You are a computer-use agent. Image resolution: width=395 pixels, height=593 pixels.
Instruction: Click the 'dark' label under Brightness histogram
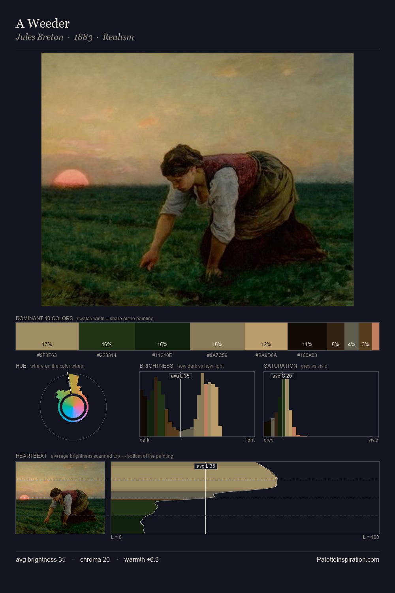click(145, 440)
